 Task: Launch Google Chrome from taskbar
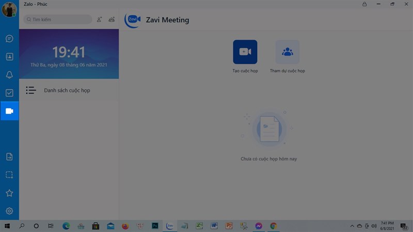pyautogui.click(x=274, y=226)
